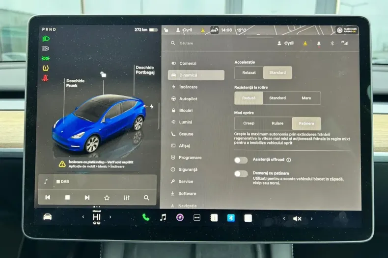
Task: Tap the HI climate temperature control
Action: (96, 217)
